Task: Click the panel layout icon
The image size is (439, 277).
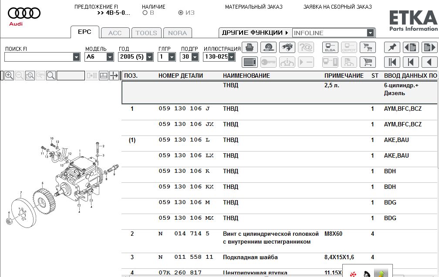Action: pyautogui.click(x=104, y=76)
